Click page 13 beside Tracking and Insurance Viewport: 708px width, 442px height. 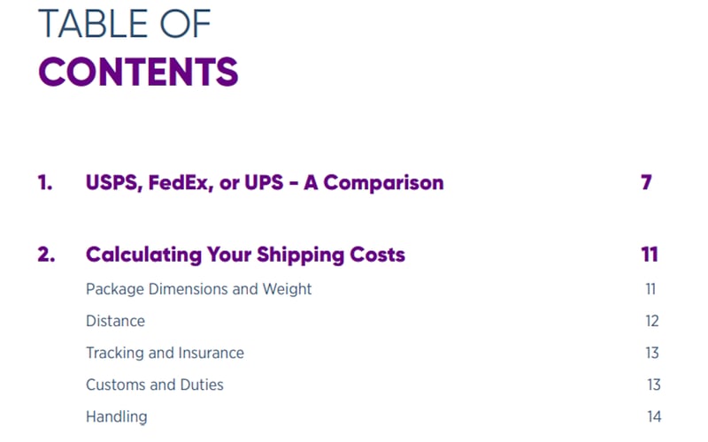point(651,353)
